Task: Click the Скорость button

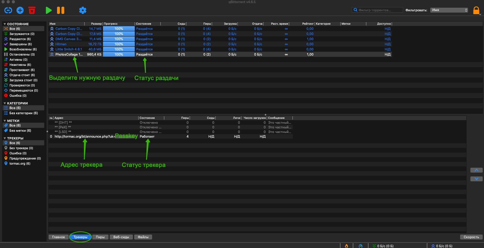Action: click(471, 237)
